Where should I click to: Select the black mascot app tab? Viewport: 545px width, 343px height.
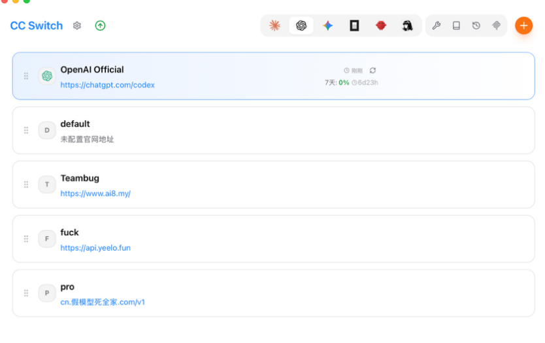coord(407,25)
